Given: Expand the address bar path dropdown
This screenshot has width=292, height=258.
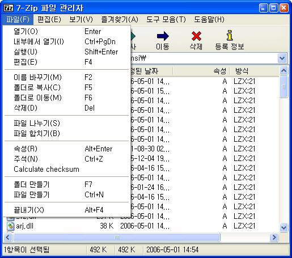Looking at the screenshot, I should point(282,58).
